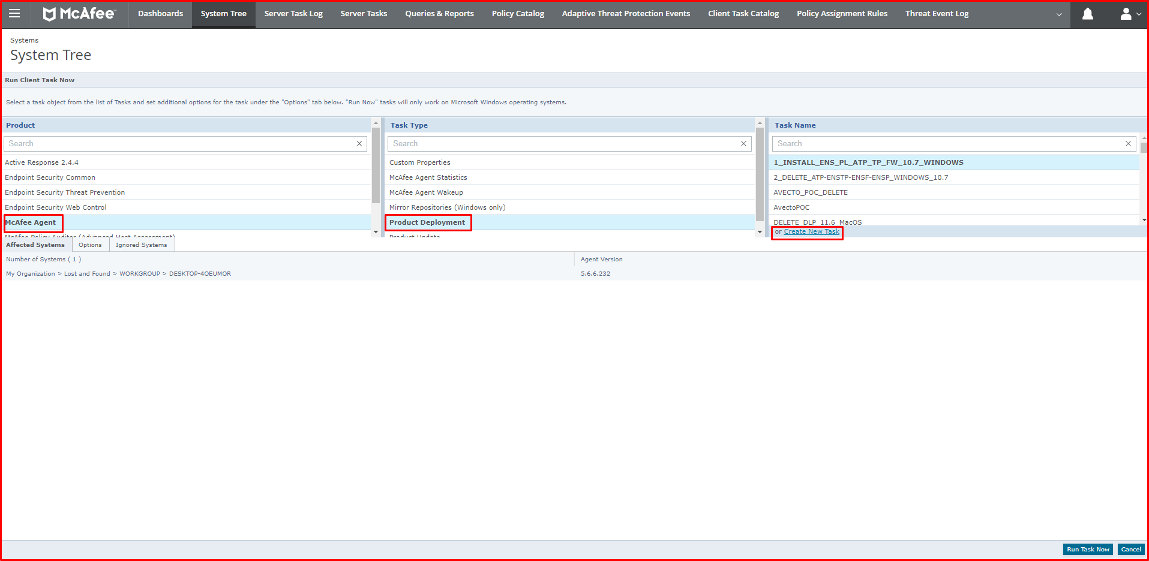Click the Run Task Now button
Screen dimensions: 1149x561
coord(1088,550)
